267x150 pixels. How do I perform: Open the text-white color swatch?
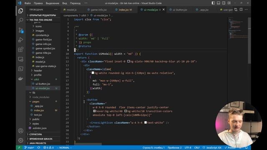click(146, 122)
